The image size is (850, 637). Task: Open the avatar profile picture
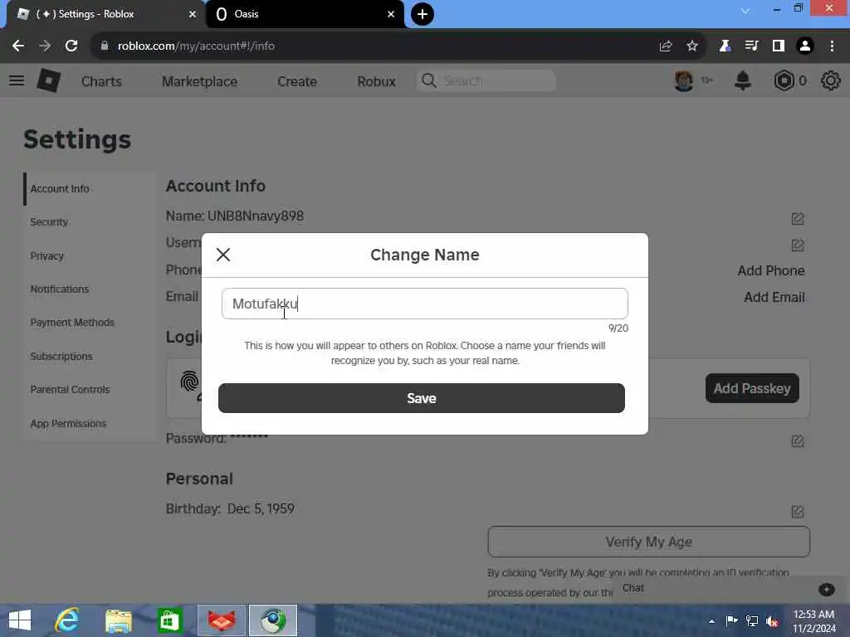[684, 80]
